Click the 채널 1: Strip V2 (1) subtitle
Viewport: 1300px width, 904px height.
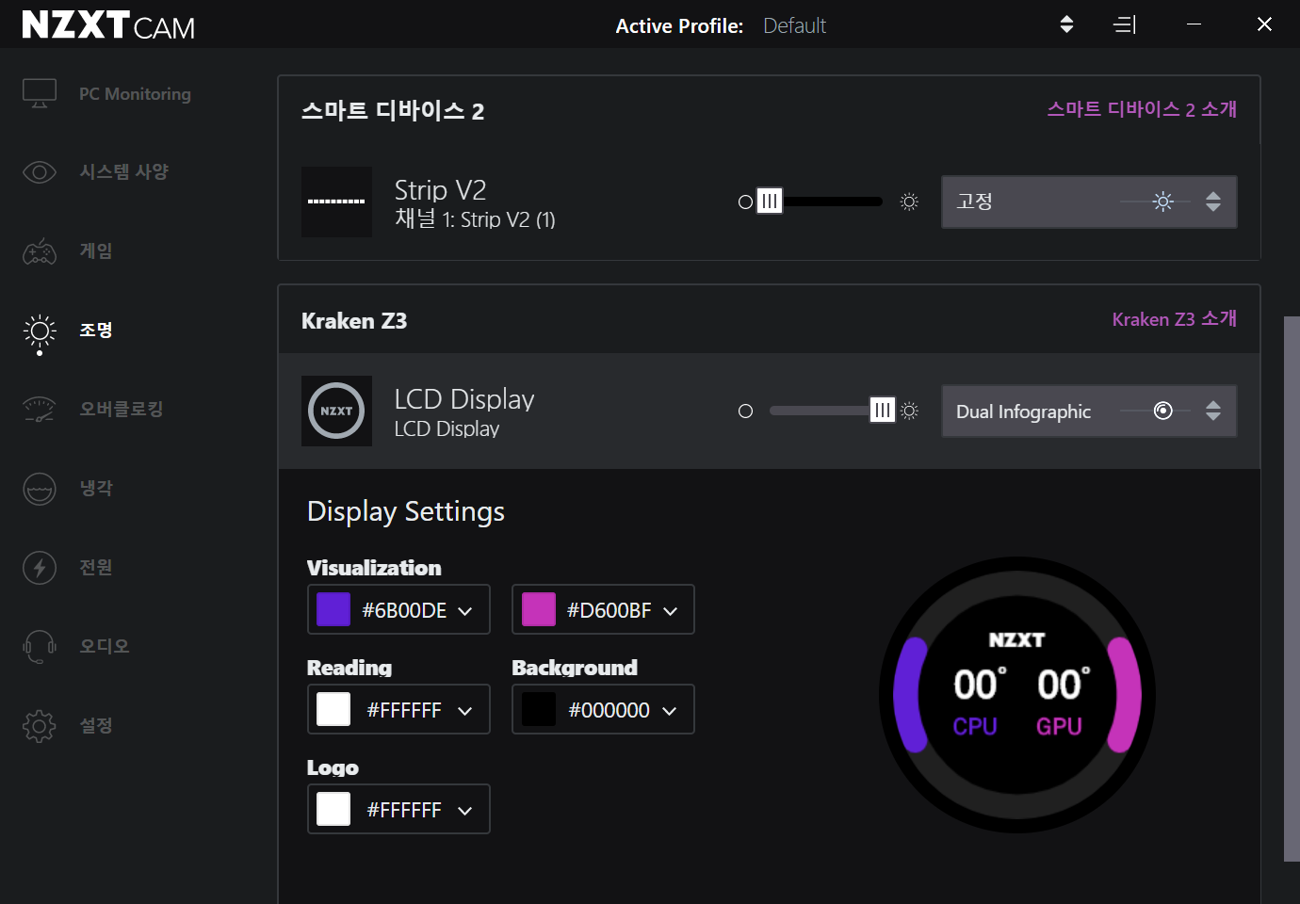coord(475,219)
